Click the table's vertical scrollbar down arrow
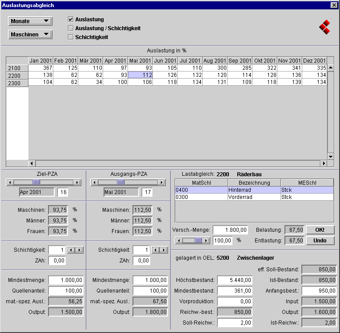 pyautogui.click(x=330, y=156)
